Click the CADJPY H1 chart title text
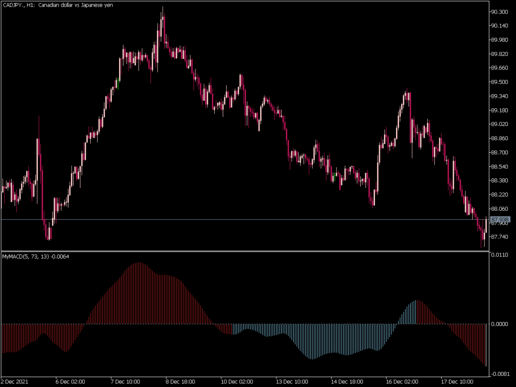 [58, 5]
